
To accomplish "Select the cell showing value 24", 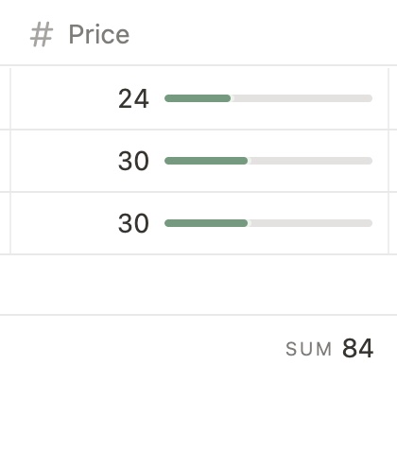I will (x=199, y=98).
